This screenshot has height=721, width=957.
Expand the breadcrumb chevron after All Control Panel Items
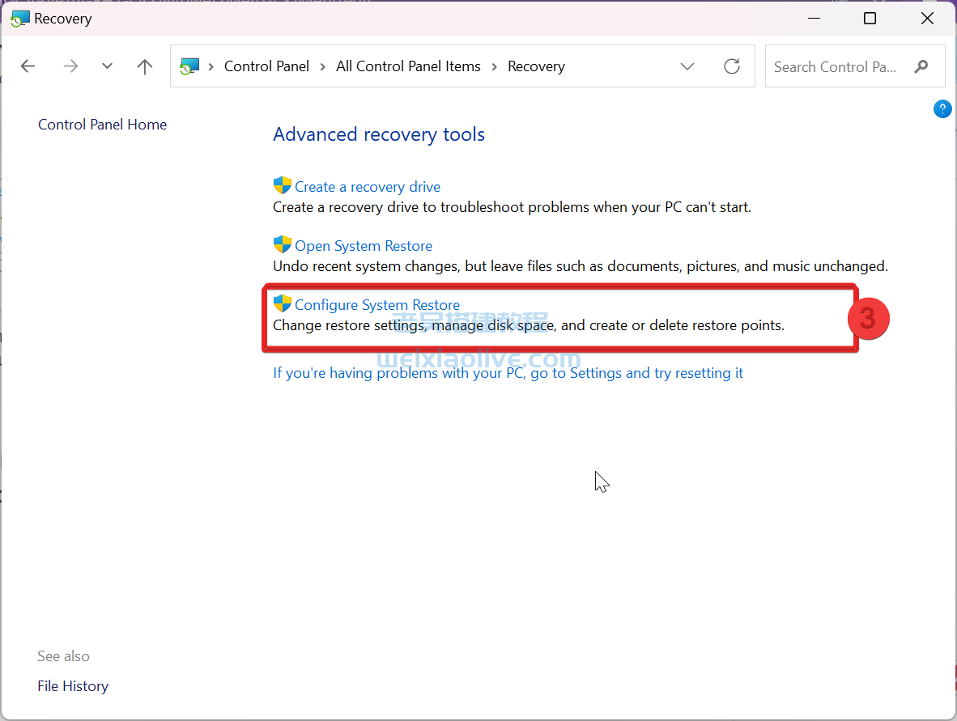pyautogui.click(x=494, y=66)
